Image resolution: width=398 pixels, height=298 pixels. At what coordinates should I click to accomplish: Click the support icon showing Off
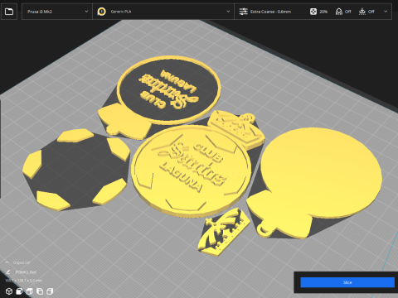(339, 12)
